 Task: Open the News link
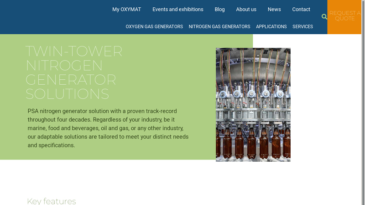[x=274, y=10]
